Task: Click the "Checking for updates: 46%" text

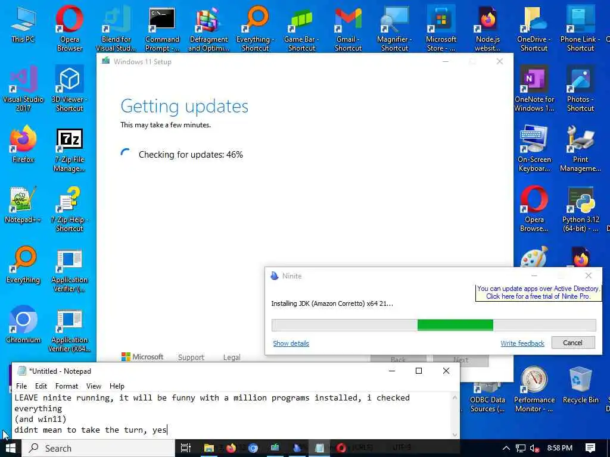Action: click(191, 155)
